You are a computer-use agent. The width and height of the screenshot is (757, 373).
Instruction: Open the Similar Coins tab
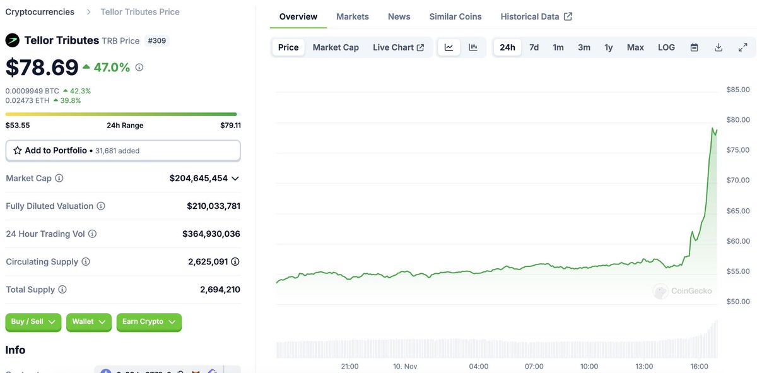[x=455, y=16]
